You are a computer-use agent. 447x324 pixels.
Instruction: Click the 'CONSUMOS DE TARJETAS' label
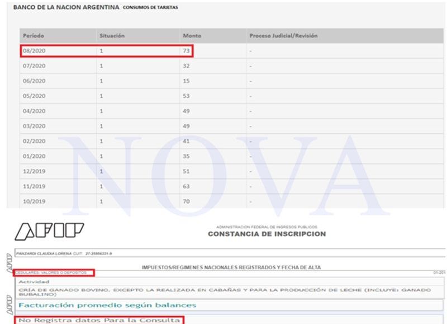point(150,7)
